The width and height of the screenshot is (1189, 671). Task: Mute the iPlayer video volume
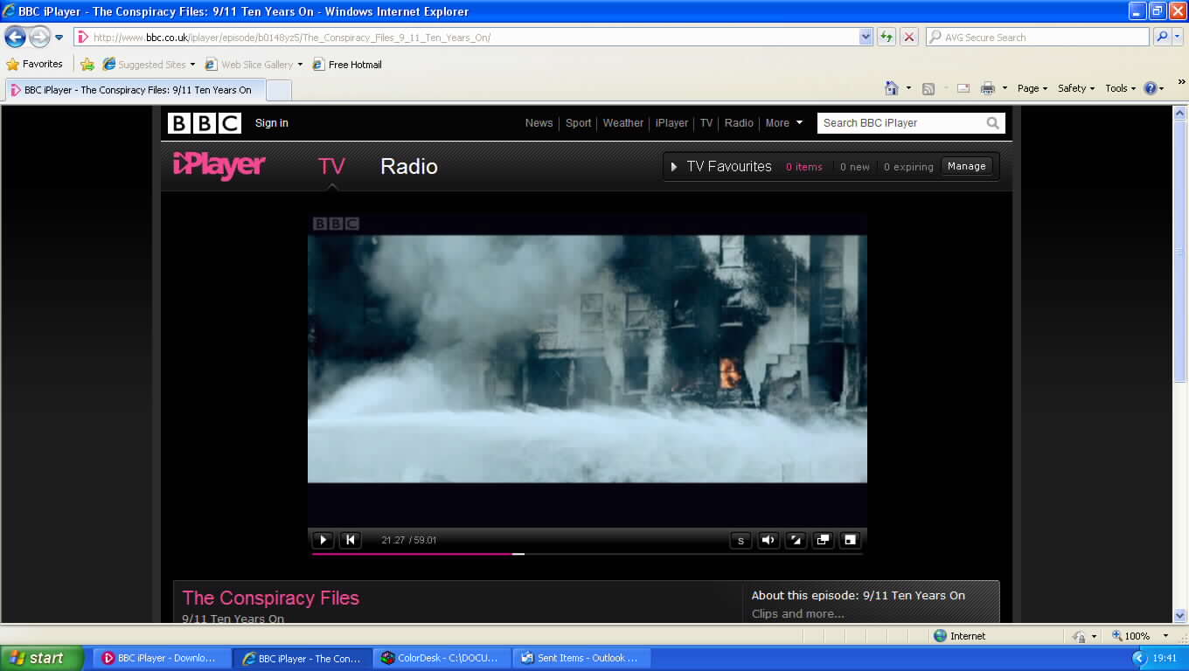(x=768, y=540)
